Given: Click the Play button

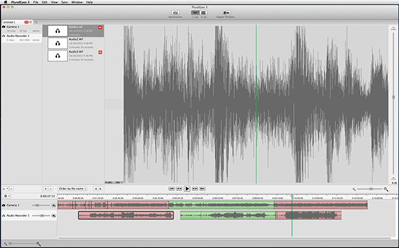Looking at the screenshot, I should pos(187,189).
